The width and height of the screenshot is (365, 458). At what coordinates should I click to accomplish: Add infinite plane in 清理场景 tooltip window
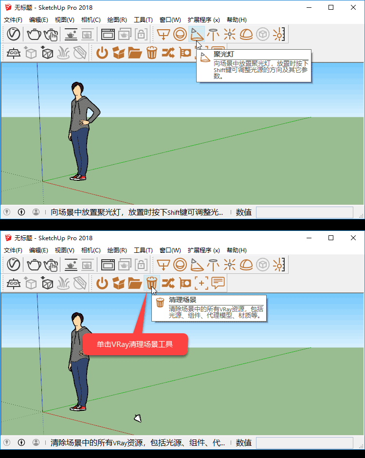point(14,284)
